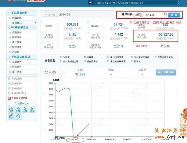The height and width of the screenshot is (143, 187).
Task: Select the 浏览量 trend radio button
Action: (61, 57)
